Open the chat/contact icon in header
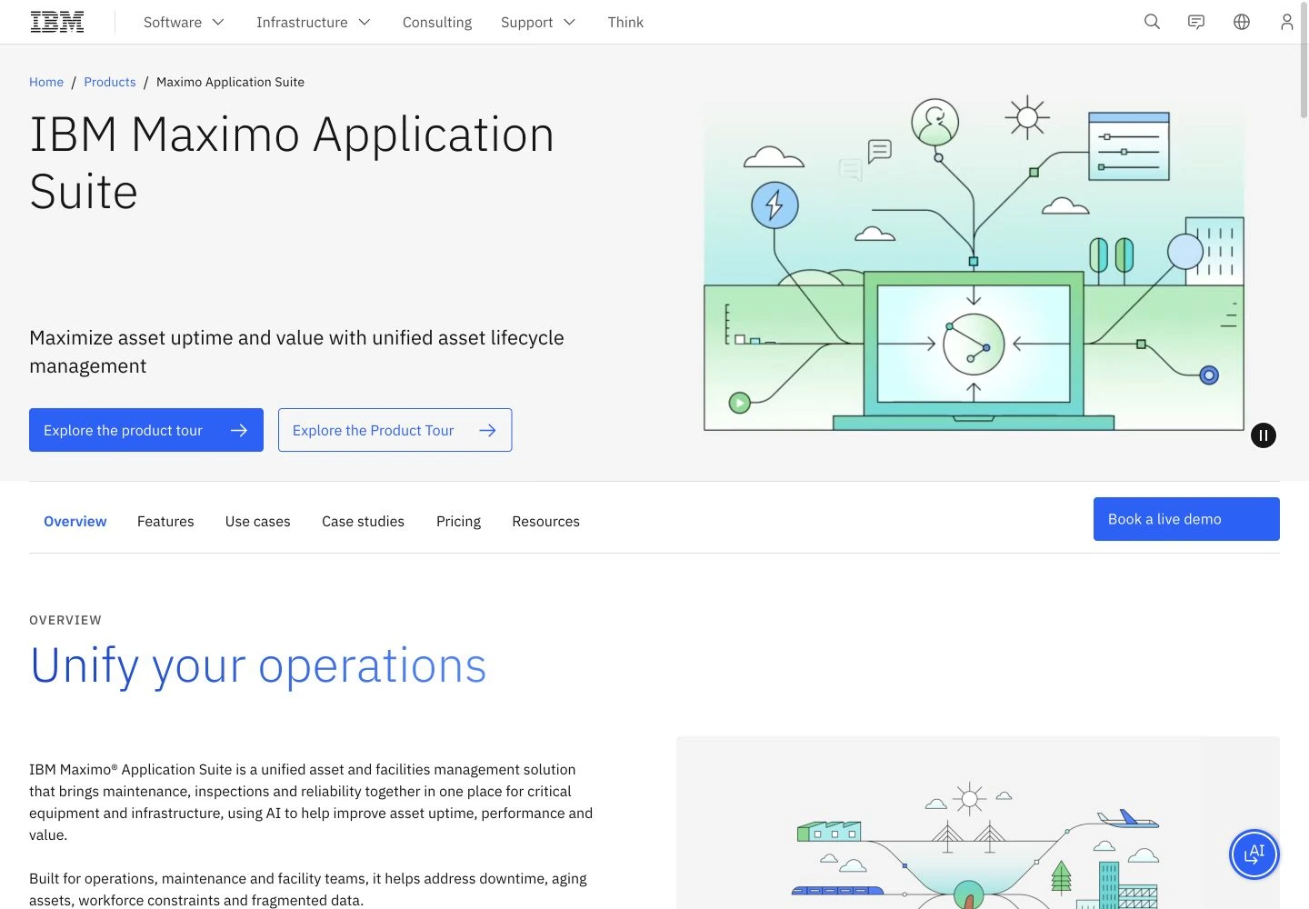 [1196, 22]
